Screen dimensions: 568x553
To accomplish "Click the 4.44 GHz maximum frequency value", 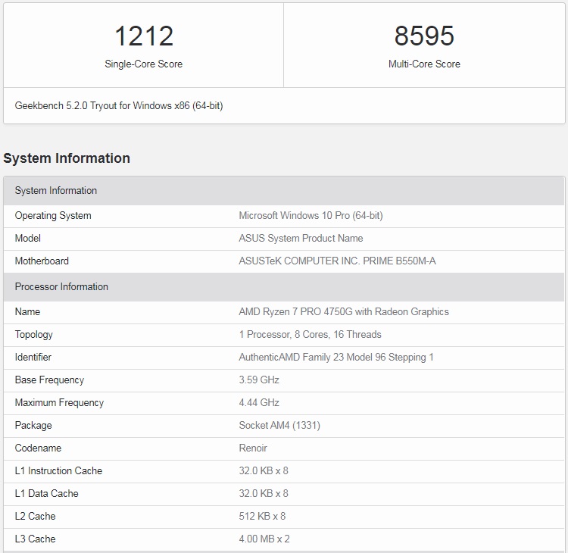I will click(x=259, y=402).
